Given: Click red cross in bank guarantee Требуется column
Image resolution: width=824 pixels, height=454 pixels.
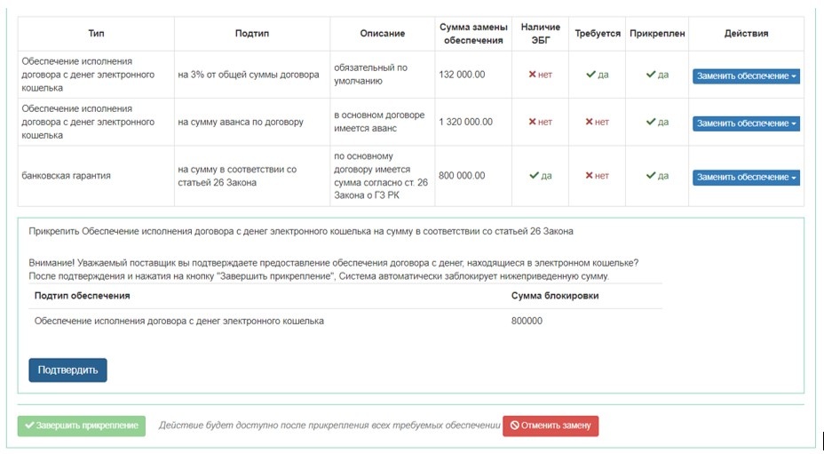Looking at the screenshot, I should point(590,176).
